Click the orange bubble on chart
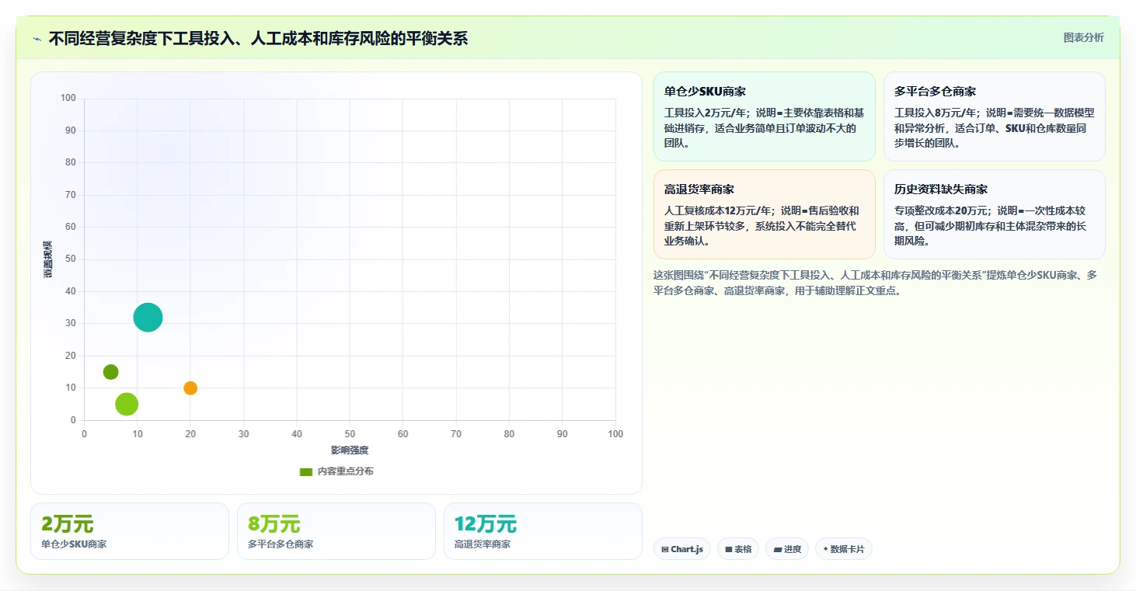Image resolution: width=1136 pixels, height=591 pixels. (x=190, y=388)
